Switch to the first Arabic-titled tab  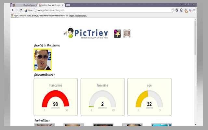point(24,5)
